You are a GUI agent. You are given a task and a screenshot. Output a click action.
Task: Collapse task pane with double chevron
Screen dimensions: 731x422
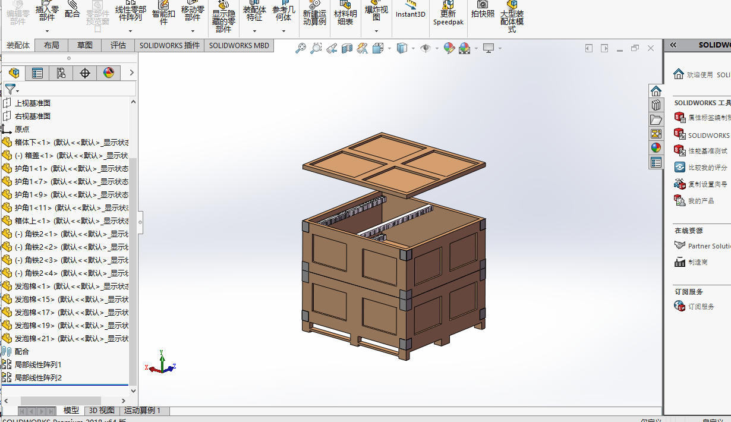tap(673, 45)
